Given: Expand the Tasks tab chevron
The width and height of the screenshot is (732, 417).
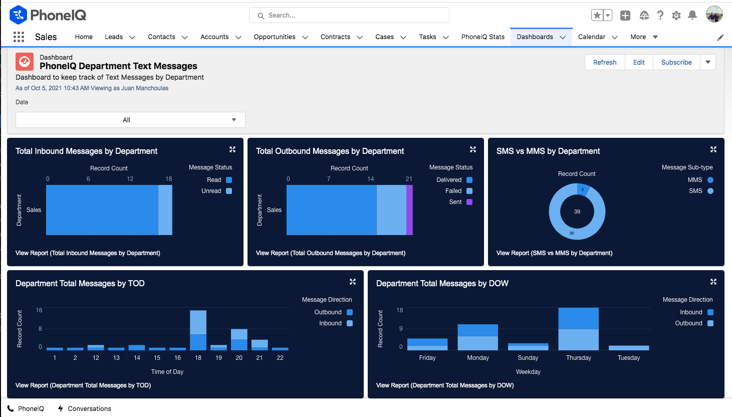Looking at the screenshot, I should click(x=446, y=37).
